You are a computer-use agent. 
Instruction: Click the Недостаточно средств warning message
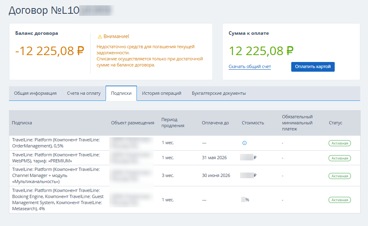point(150,55)
